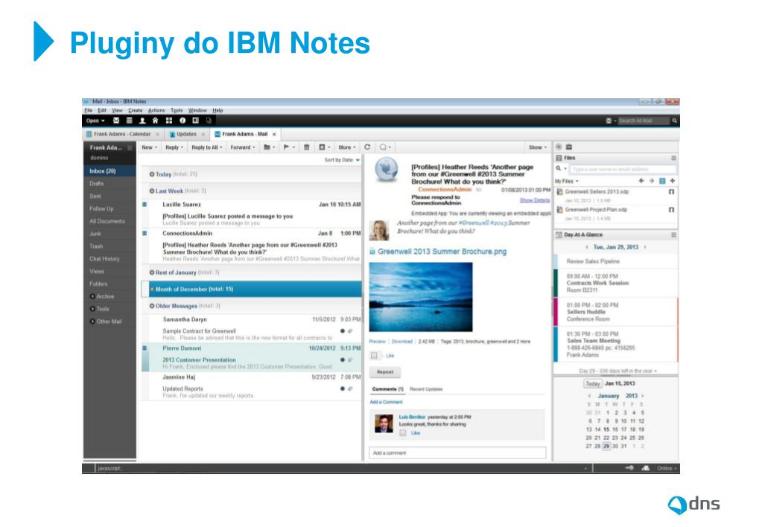Click the sidebar layout icon in black toolbar

click(x=195, y=121)
